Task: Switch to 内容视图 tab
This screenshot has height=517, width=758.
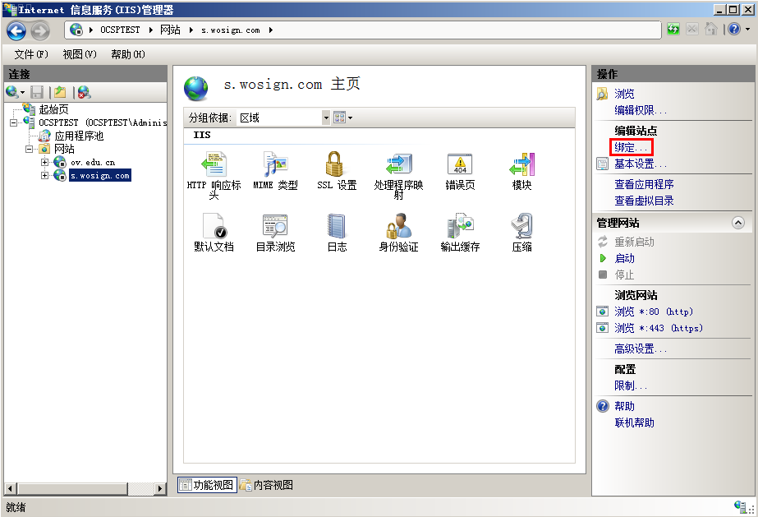Action: (267, 485)
